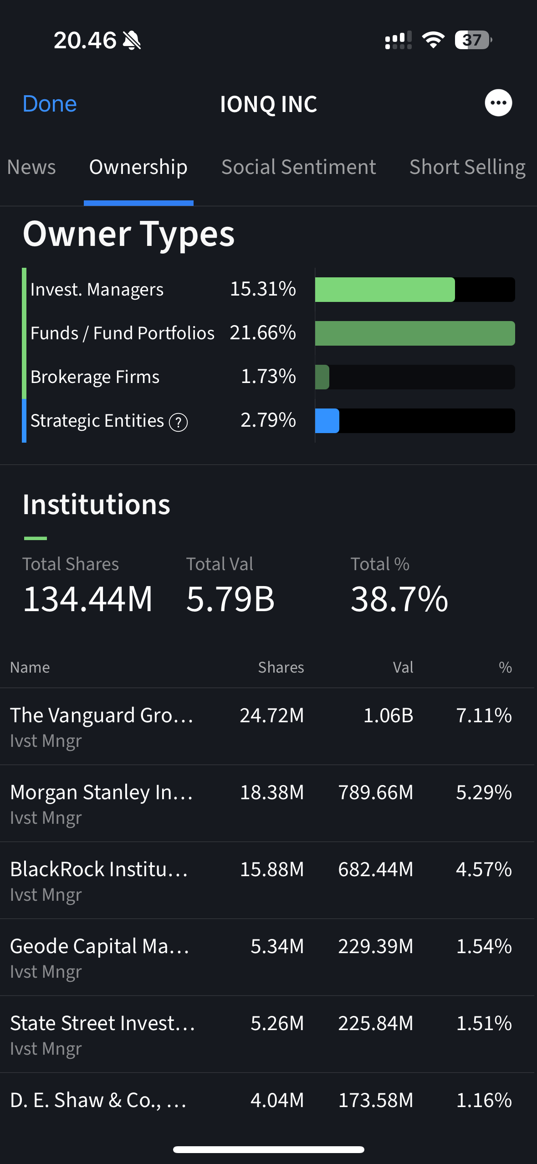Switch to the News tab
The width and height of the screenshot is (537, 1164).
pos(31,167)
